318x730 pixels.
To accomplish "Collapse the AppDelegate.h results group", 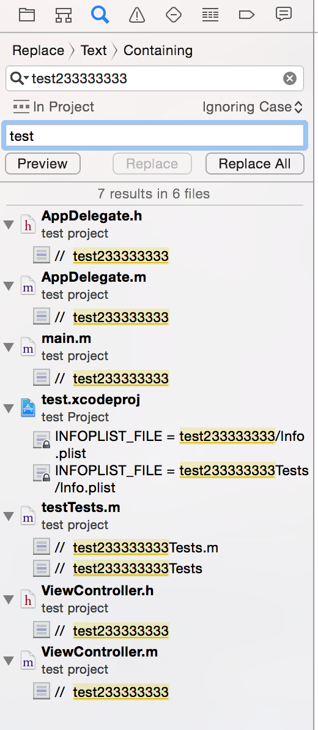I will 9,225.
